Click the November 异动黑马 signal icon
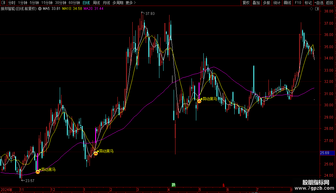The image size is (336, 193). pyautogui.click(x=38, y=172)
